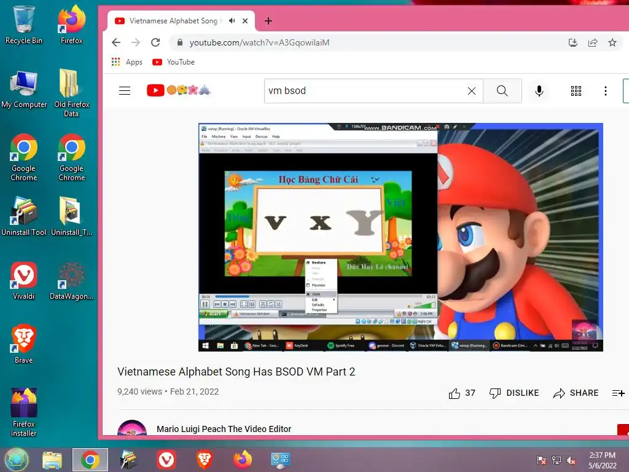Screen dimensions: 629x472
Task: Go forward in the browser
Action: coord(136,42)
